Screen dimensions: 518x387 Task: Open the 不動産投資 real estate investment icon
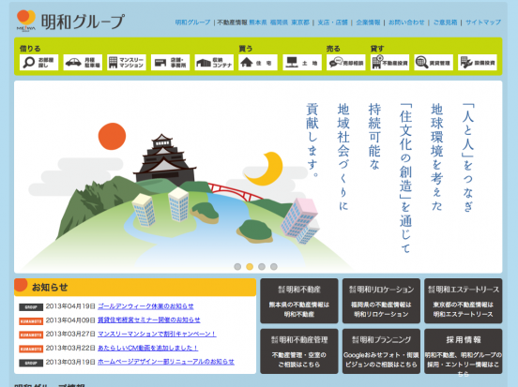pos(389,63)
